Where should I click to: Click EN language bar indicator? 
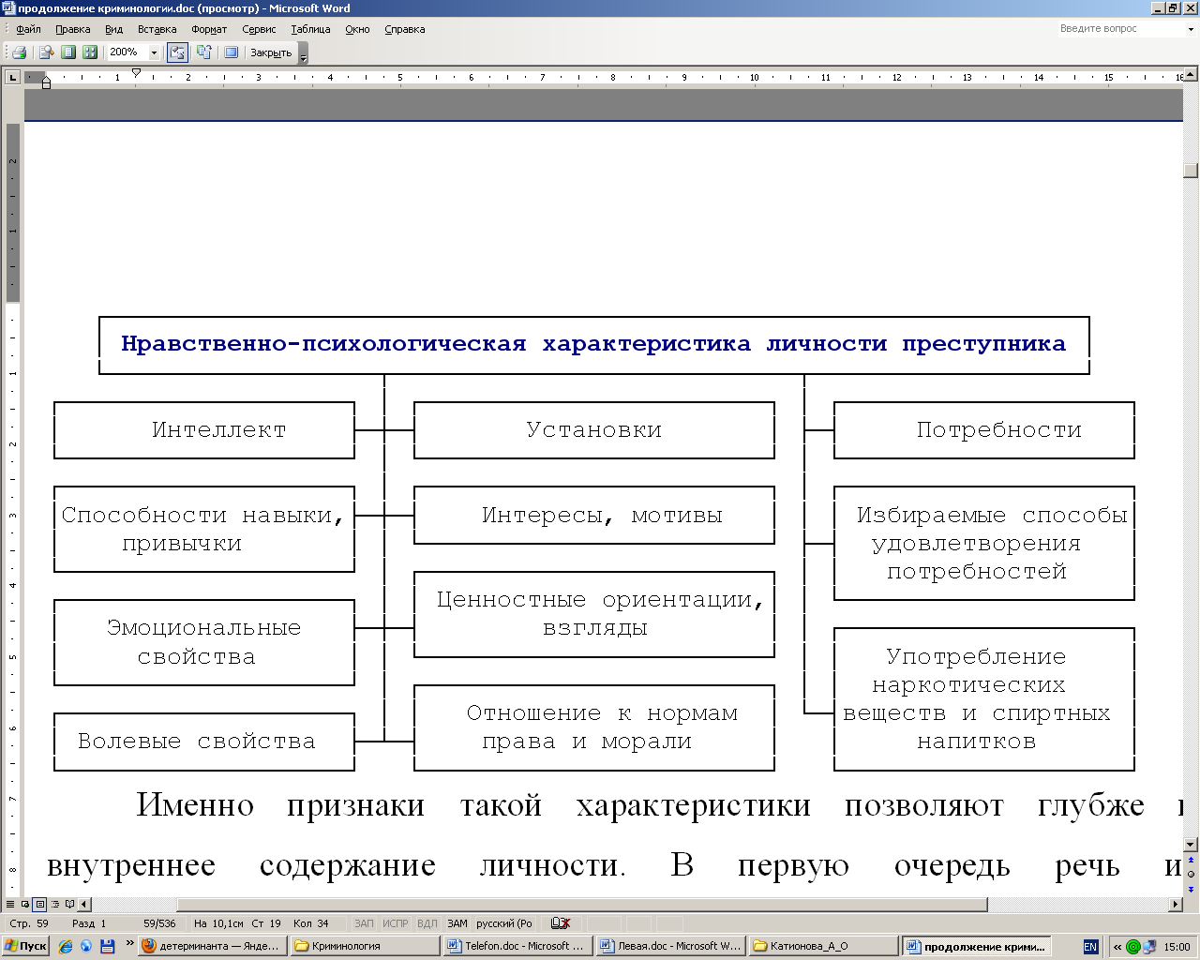[x=1090, y=947]
